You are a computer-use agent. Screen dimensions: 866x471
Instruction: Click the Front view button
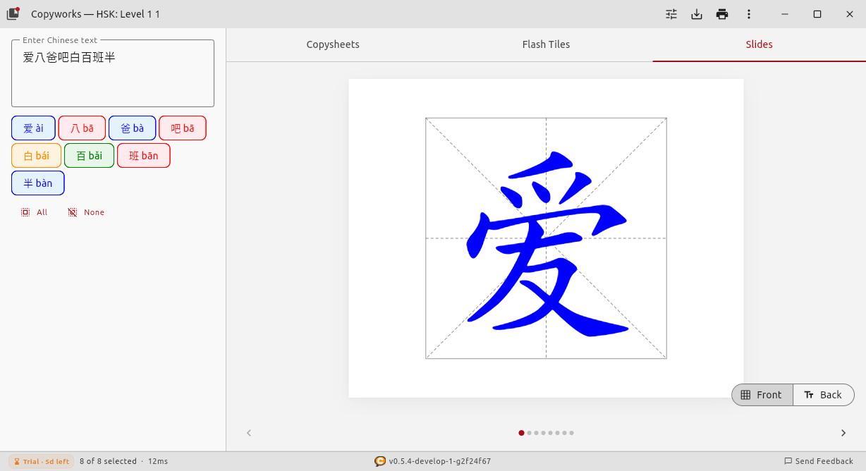pyautogui.click(x=762, y=395)
